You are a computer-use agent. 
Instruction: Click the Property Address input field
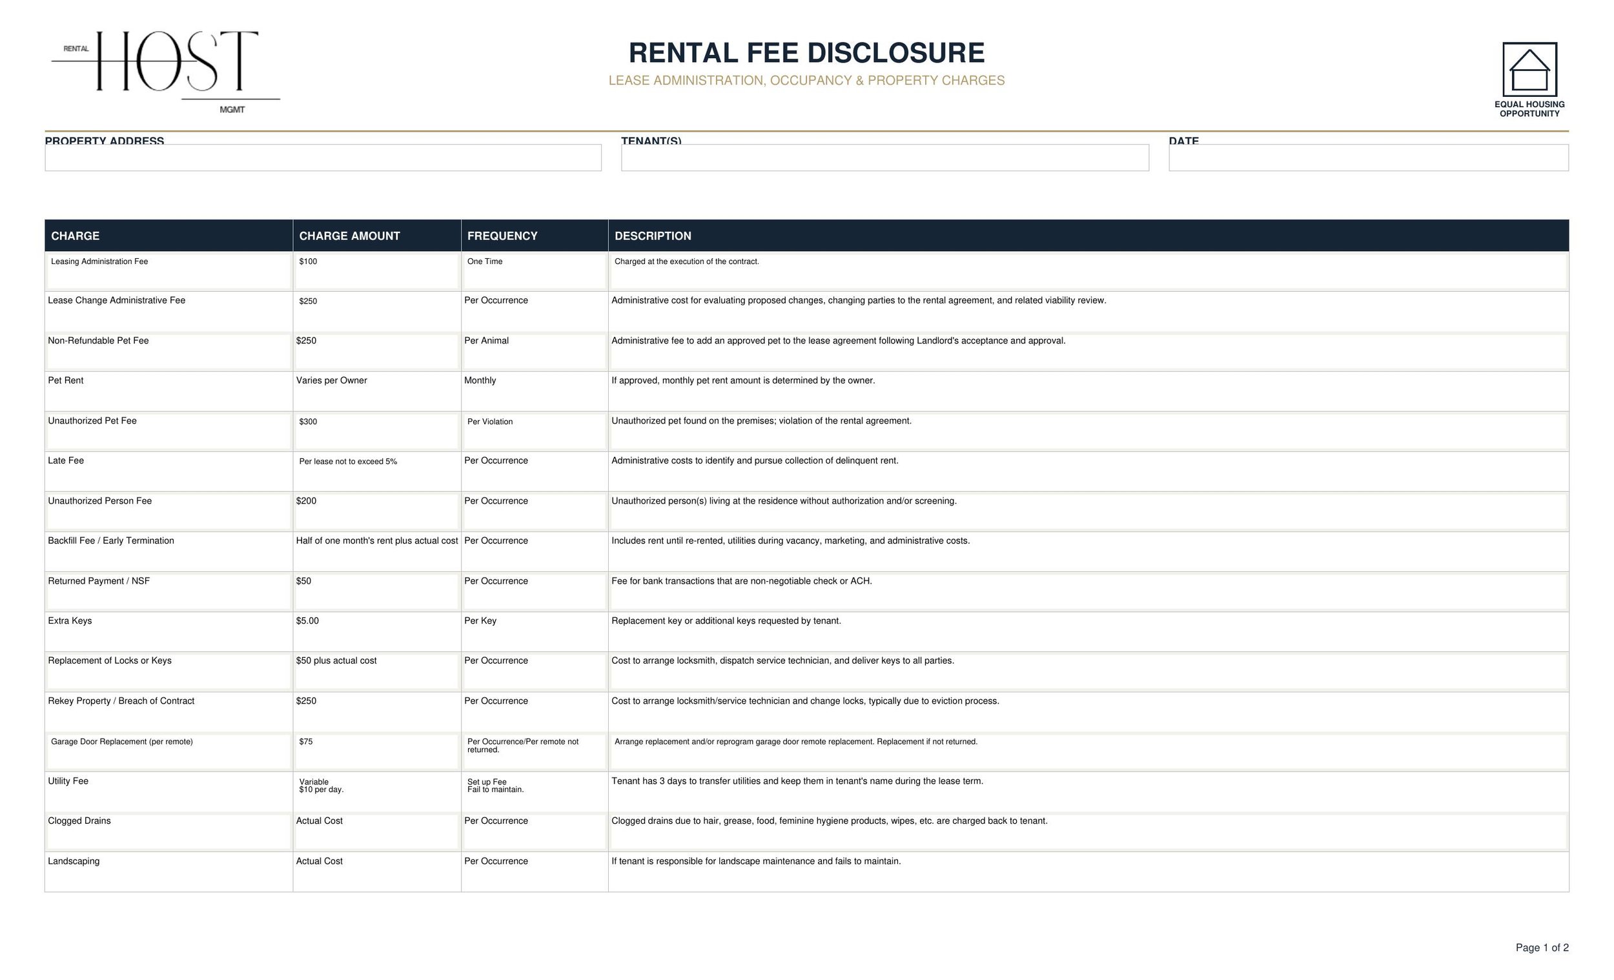(323, 158)
